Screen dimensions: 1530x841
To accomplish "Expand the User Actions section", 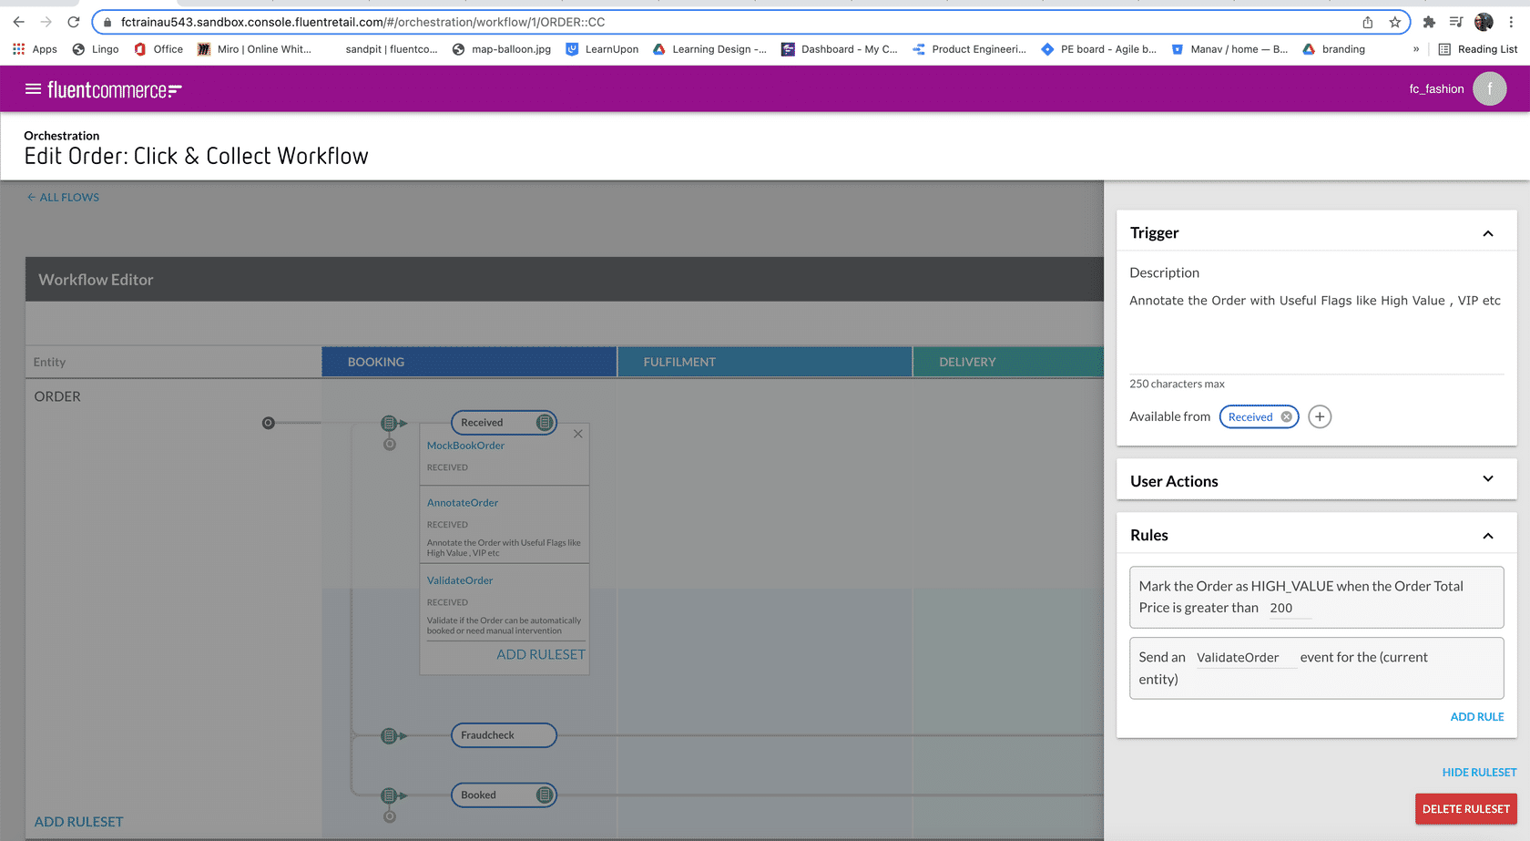I will click(x=1487, y=479).
